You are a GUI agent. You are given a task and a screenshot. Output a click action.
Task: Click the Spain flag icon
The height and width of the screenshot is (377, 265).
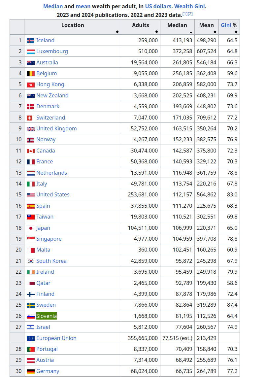[x=30, y=206]
